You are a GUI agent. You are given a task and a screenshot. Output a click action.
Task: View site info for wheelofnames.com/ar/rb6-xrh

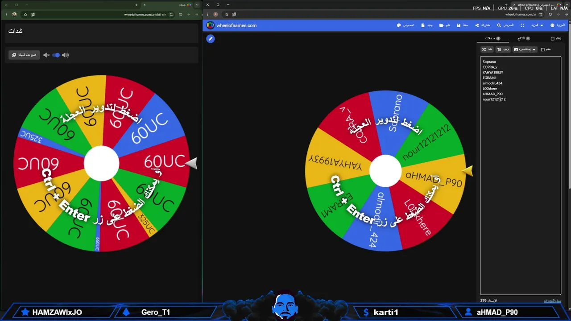click(x=171, y=14)
